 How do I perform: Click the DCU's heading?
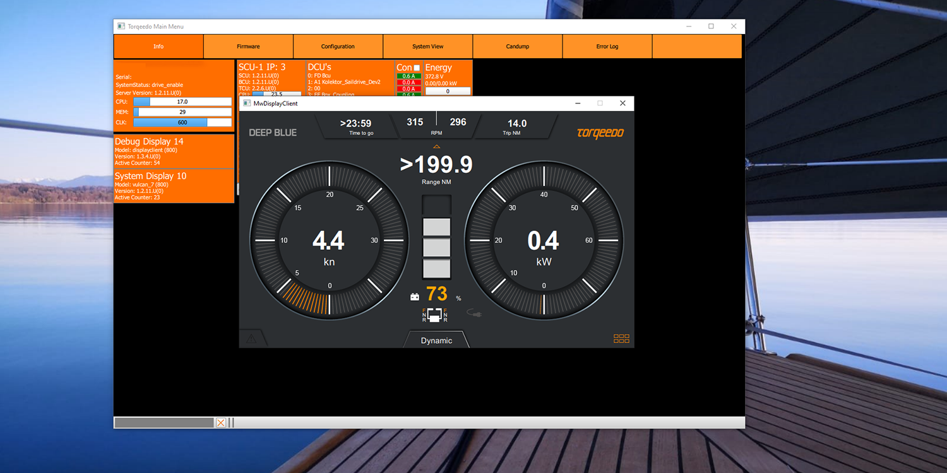[319, 67]
